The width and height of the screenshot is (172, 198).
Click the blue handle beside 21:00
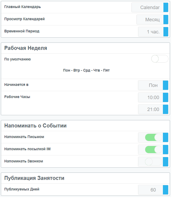165,109
